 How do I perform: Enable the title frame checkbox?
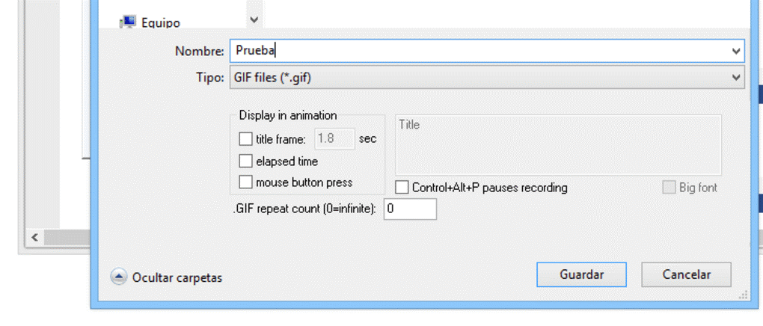[245, 138]
